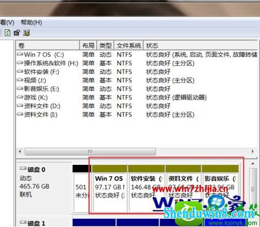Click the disk pane vertical scrollbar up arrow

coord(253,164)
